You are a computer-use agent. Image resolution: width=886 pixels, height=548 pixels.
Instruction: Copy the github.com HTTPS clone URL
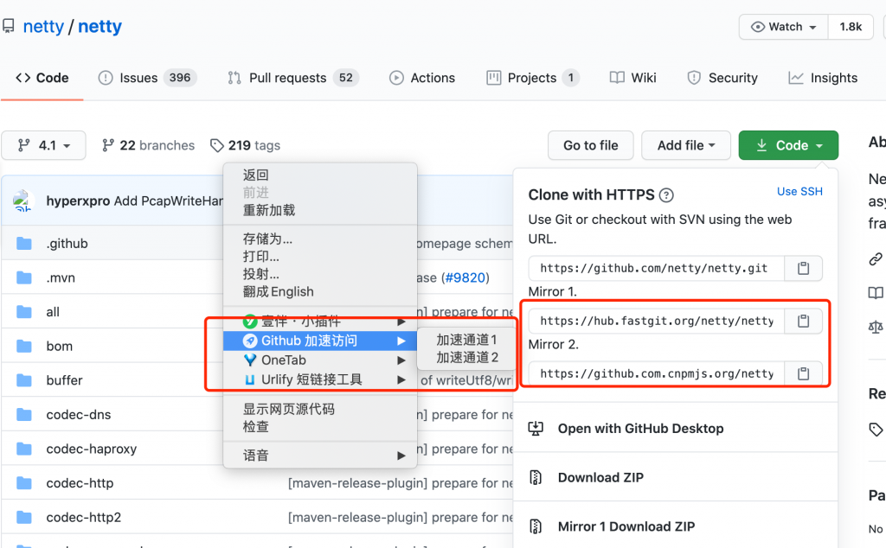point(803,269)
